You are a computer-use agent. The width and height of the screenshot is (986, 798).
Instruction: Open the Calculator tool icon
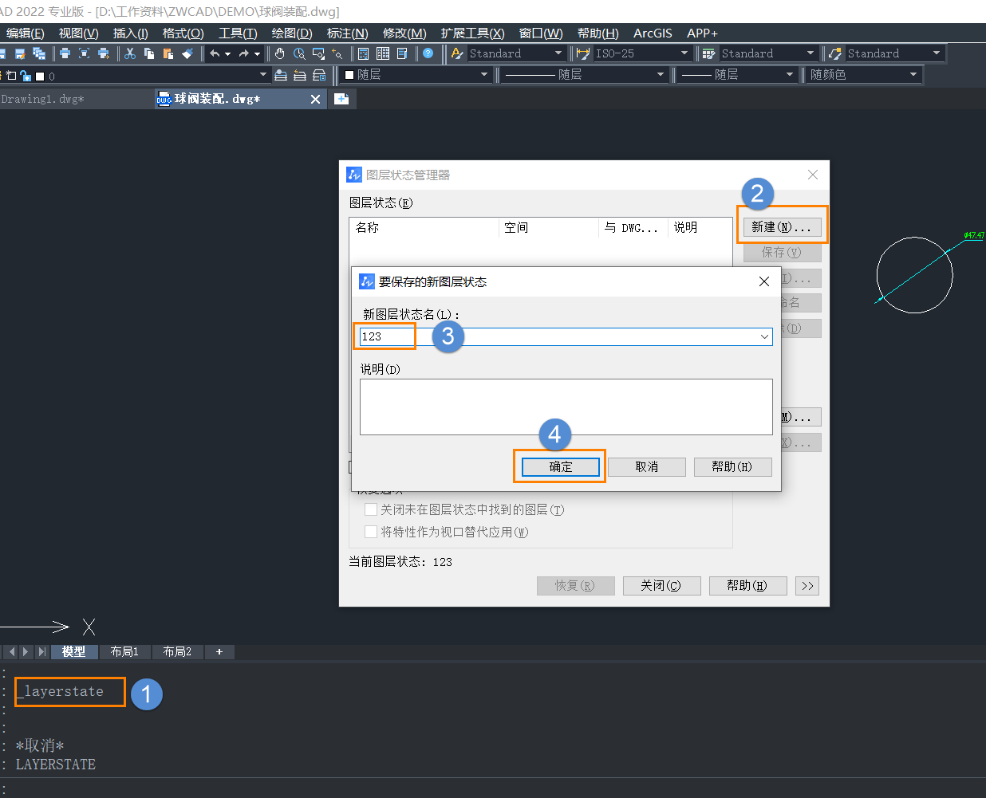pos(363,53)
